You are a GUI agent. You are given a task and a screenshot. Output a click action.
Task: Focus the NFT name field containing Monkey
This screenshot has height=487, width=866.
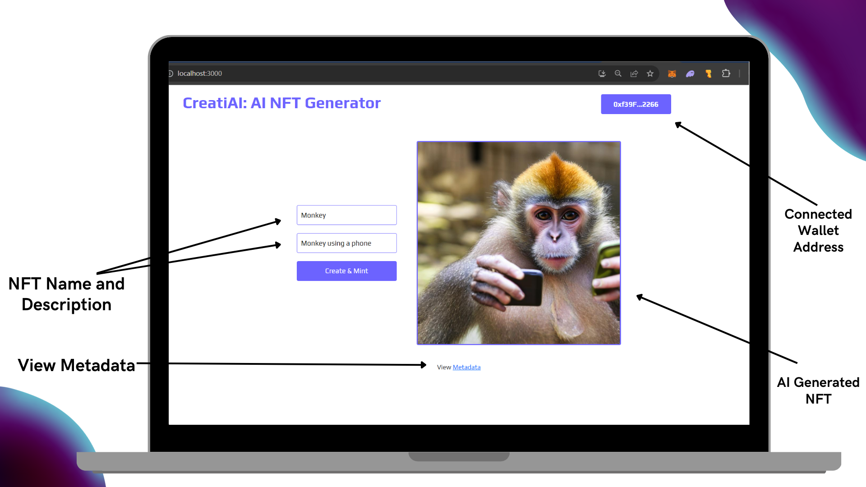[x=346, y=215]
